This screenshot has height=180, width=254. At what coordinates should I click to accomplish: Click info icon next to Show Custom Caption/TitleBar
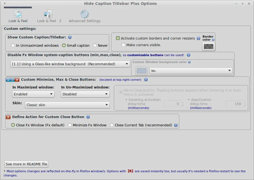[x=70, y=37]
